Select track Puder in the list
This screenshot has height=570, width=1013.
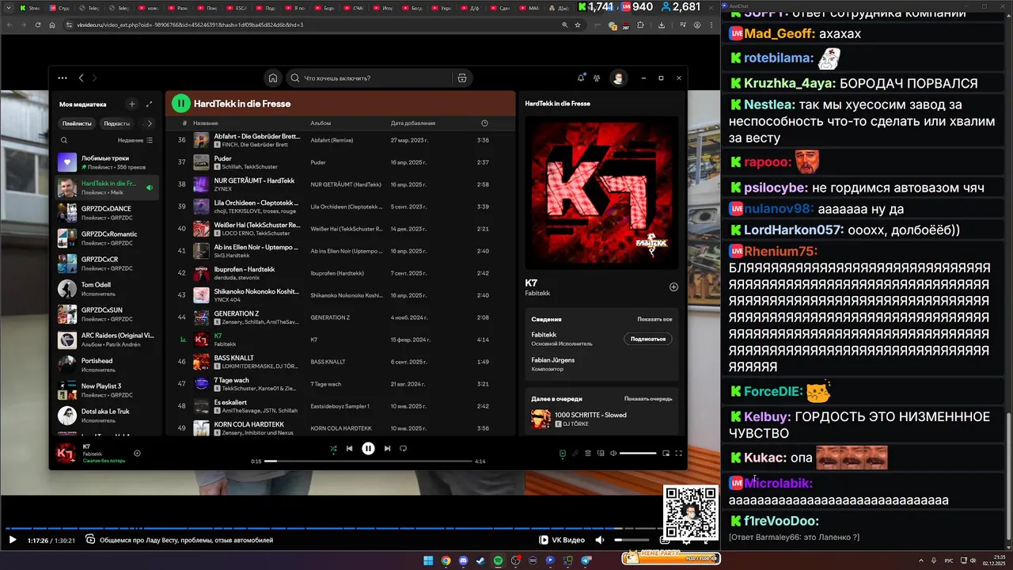[x=340, y=162]
